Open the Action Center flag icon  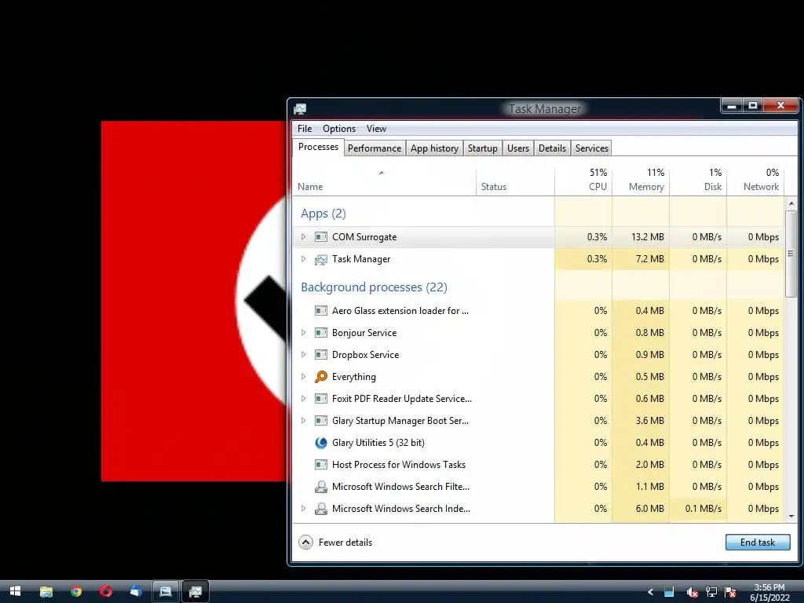pos(731,592)
